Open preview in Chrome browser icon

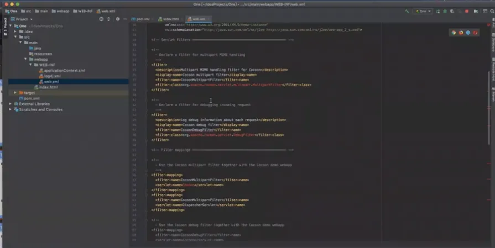[454, 33]
